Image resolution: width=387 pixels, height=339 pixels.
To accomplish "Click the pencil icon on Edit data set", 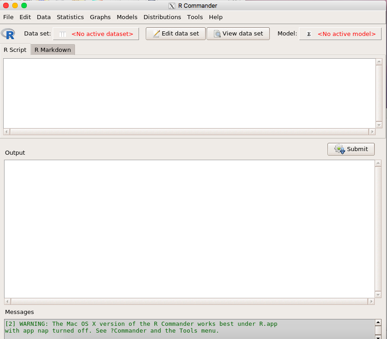I will pyautogui.click(x=156, y=34).
